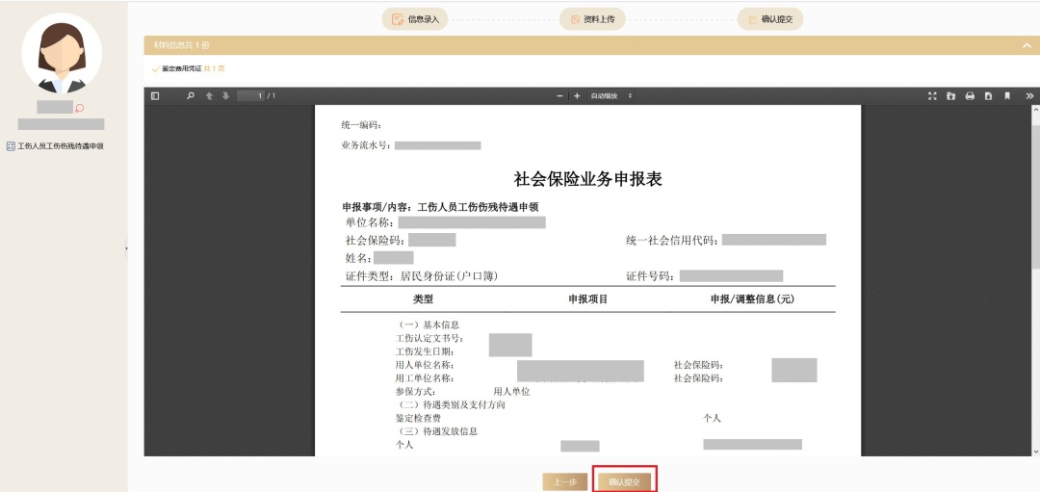The height and width of the screenshot is (492, 1040).
Task: Zoom in the PDF document
Action: click(577, 96)
